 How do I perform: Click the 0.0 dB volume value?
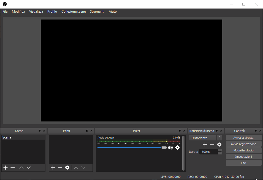click(177, 138)
